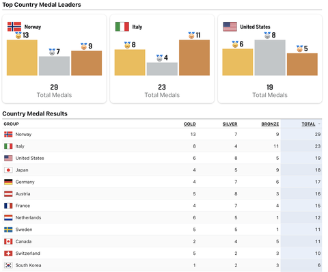This screenshot has height=272, width=328.
Task: Select the Canada row name
Action: 23,241
